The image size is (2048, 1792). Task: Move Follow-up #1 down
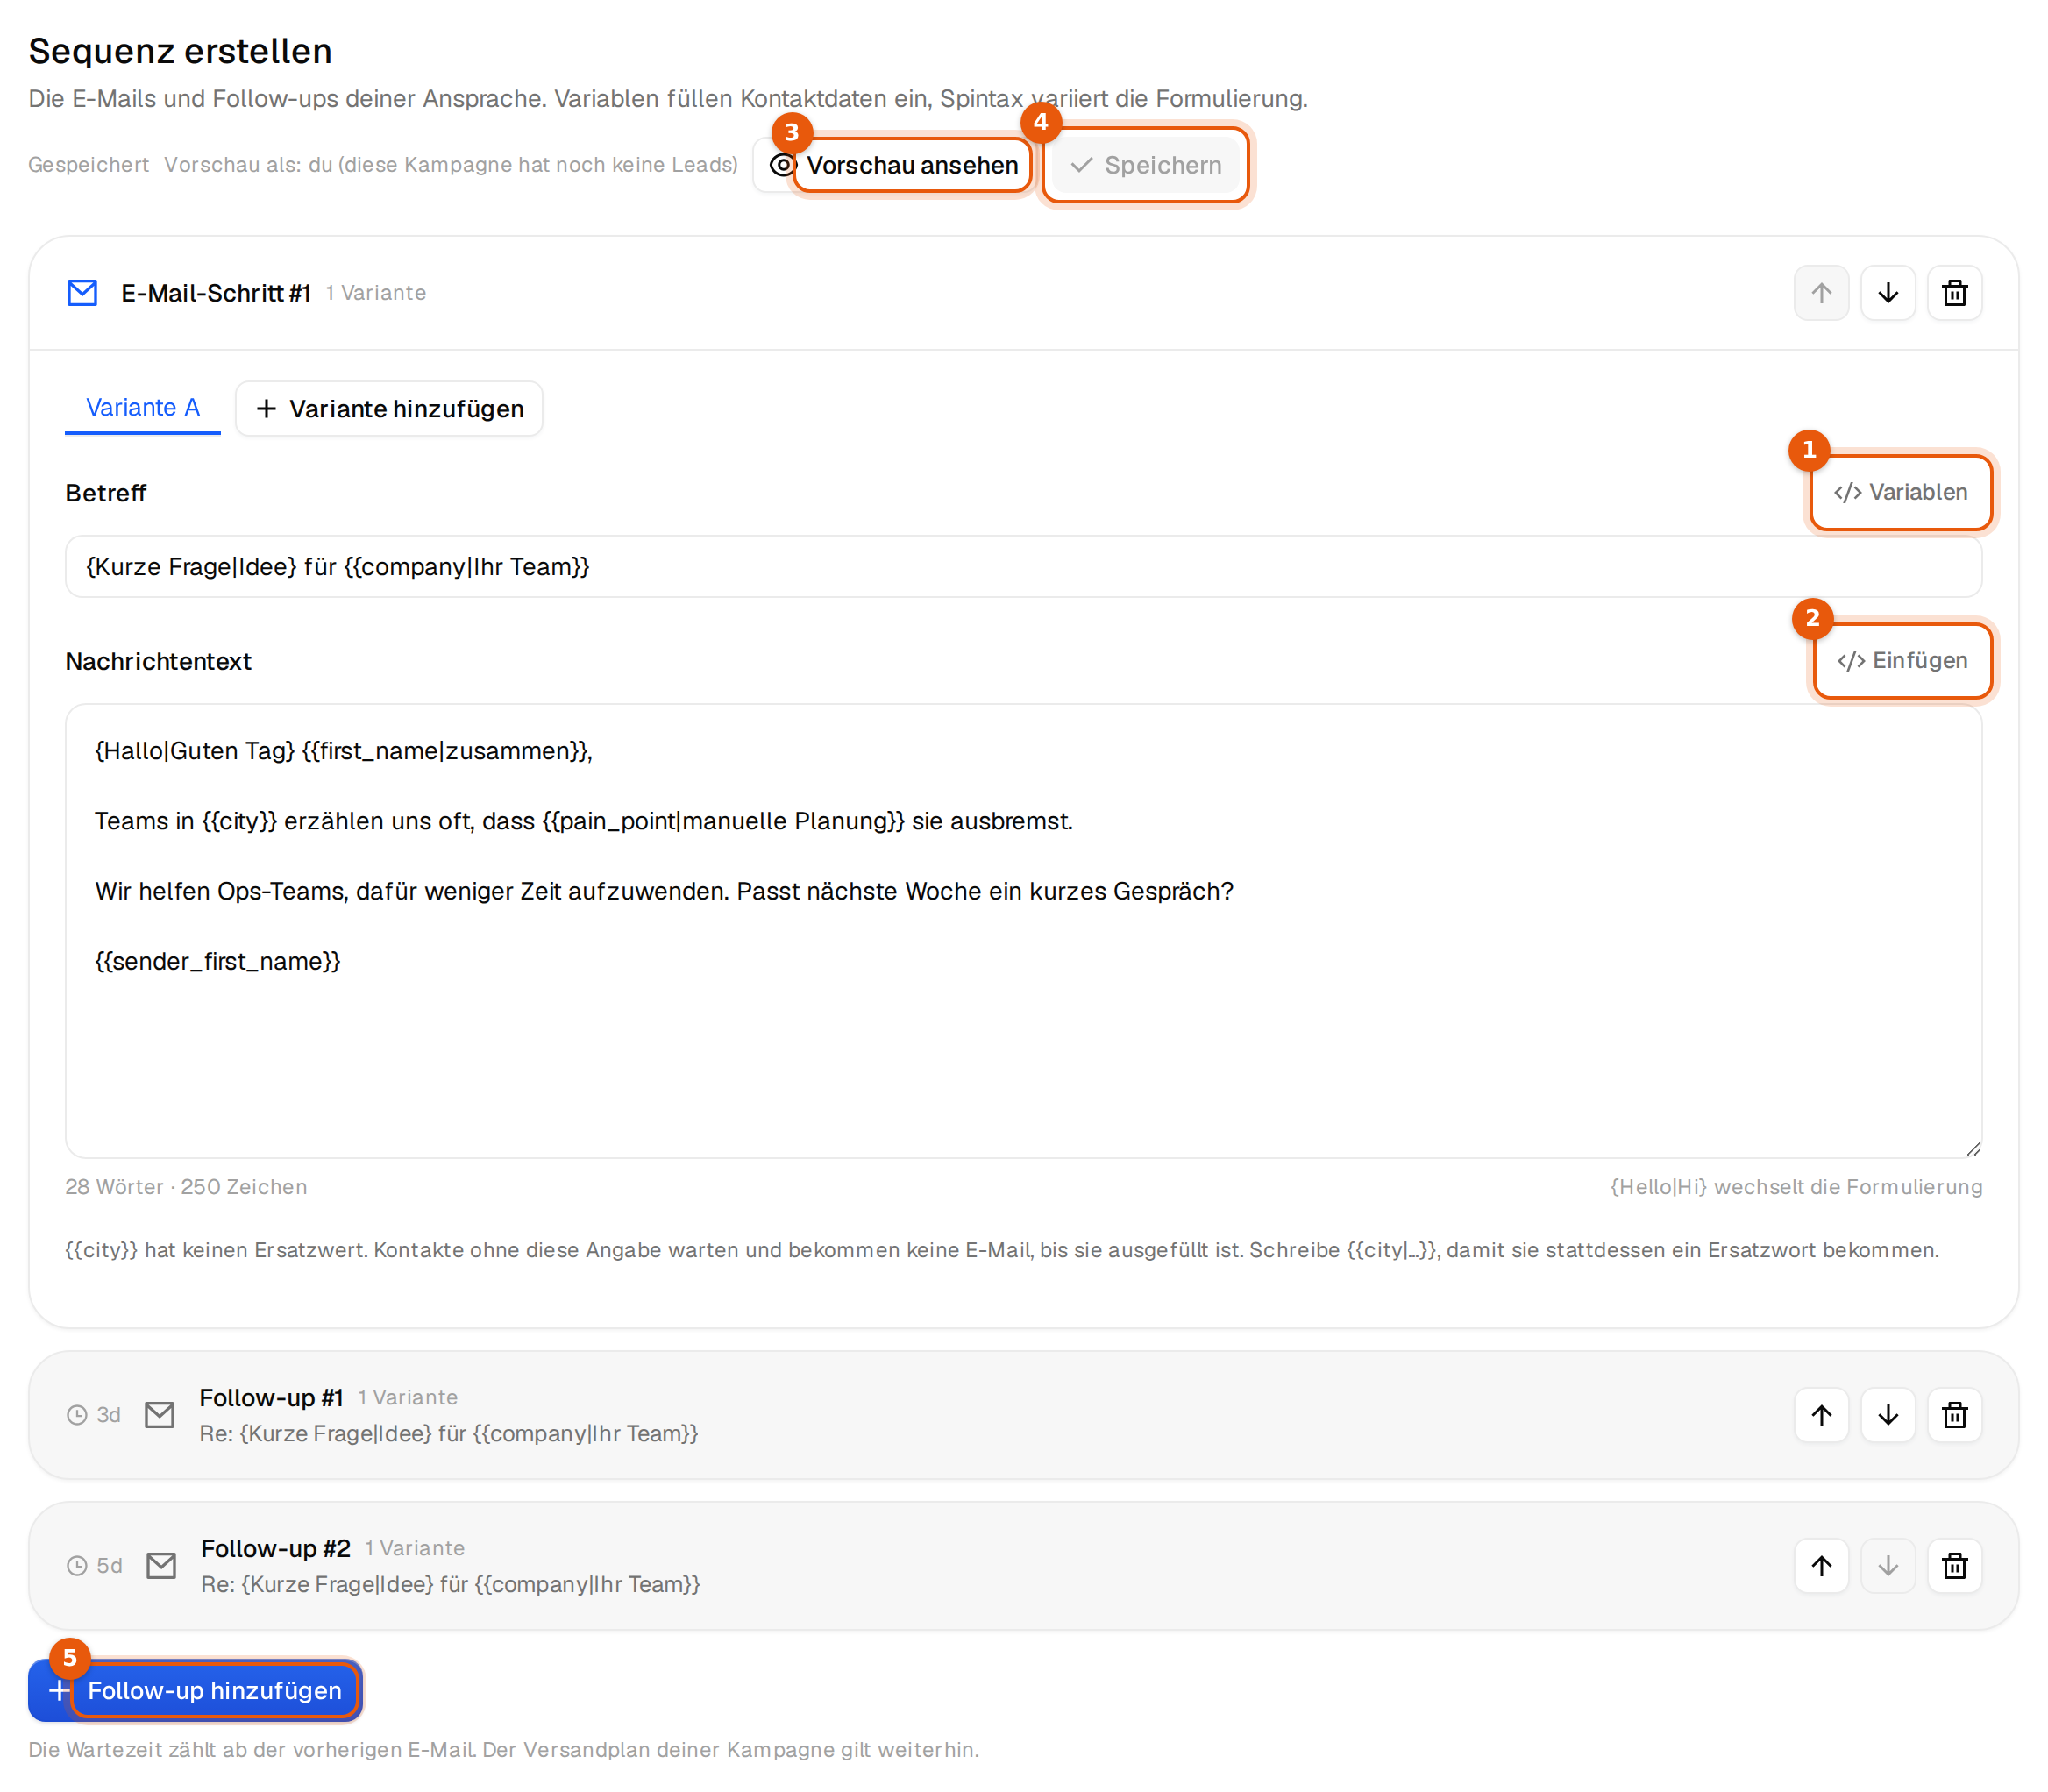1888,1415
